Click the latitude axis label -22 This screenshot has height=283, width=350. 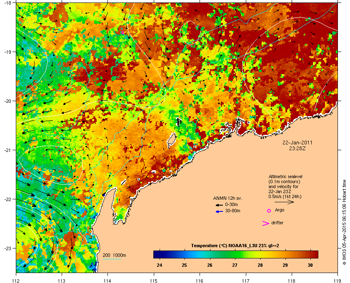(x=7, y=199)
